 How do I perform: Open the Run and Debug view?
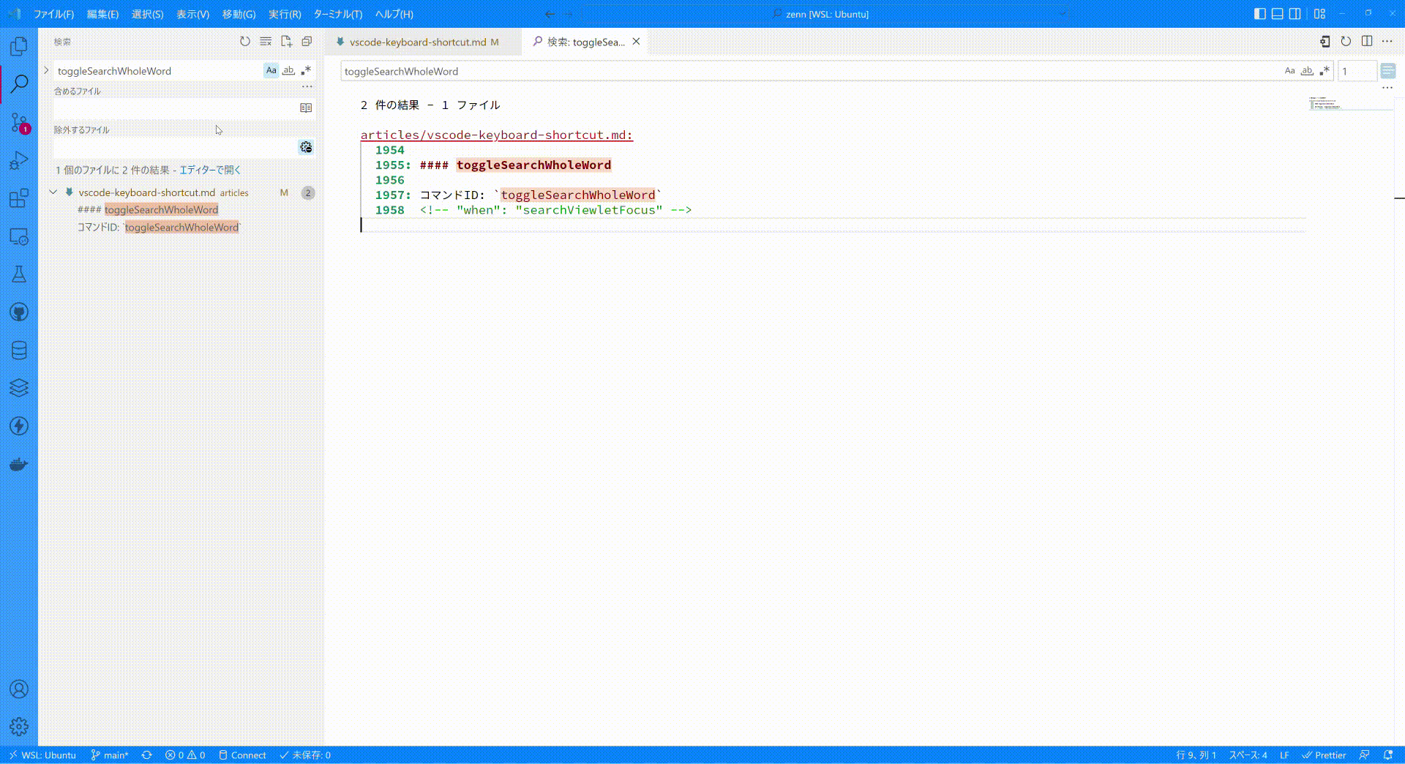click(19, 160)
